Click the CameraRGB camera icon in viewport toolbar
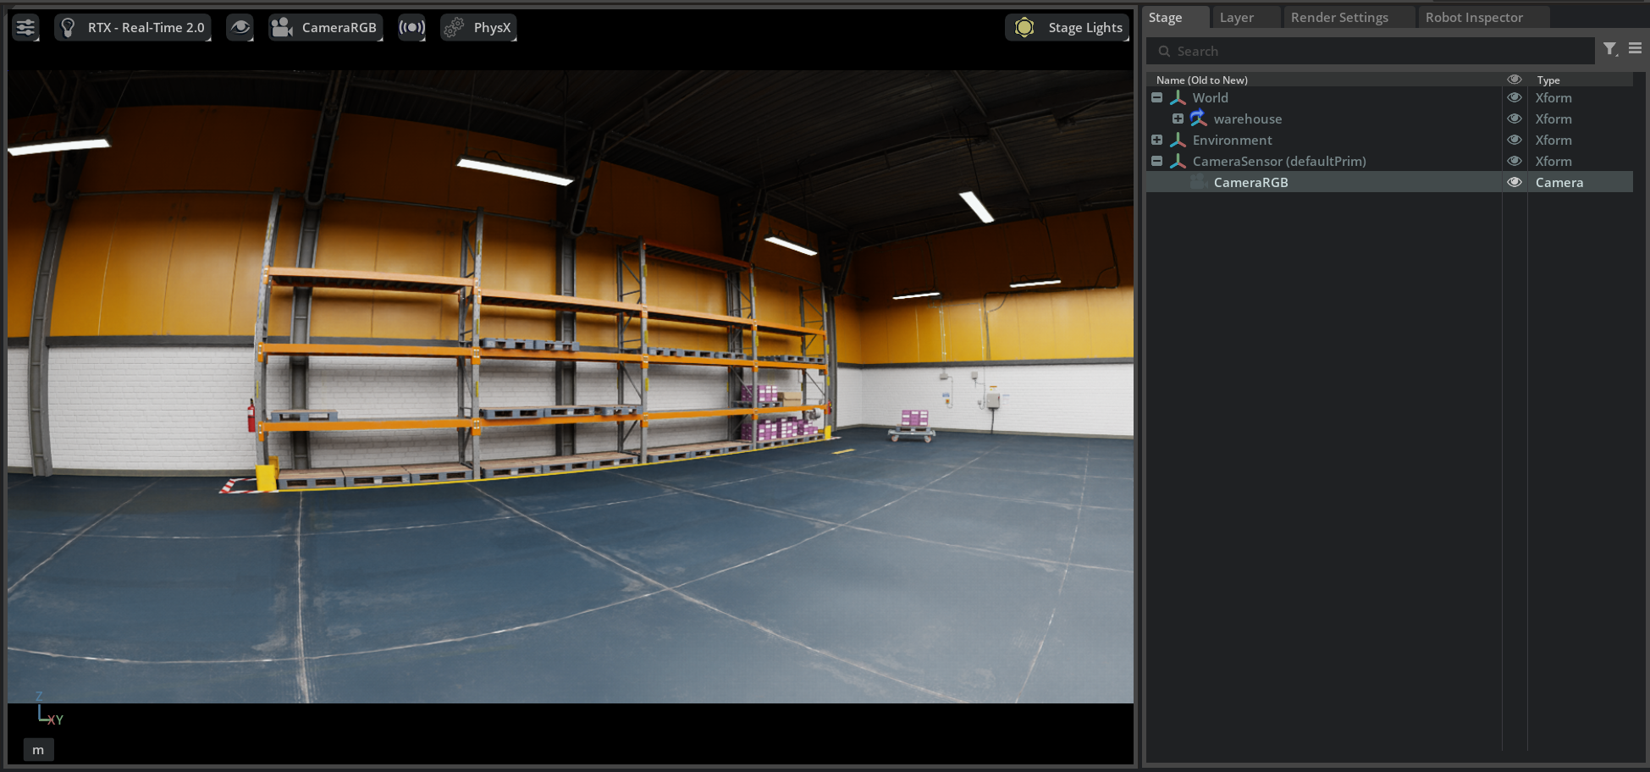The image size is (1650, 772). click(282, 27)
